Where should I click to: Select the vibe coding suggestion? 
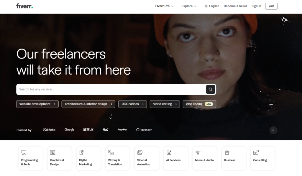199,104
